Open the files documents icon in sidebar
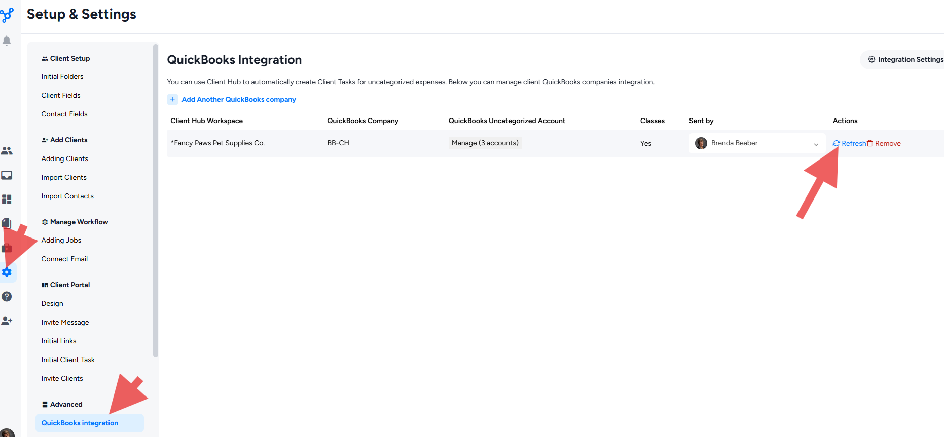Screen dimensions: 944x437 tap(6, 223)
